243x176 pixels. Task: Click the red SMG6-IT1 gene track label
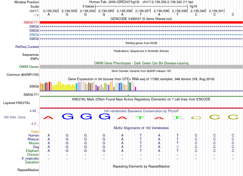[x=31, y=23]
